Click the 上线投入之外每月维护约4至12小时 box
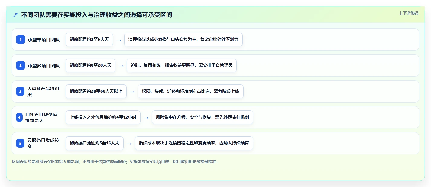This screenshot has height=187, width=431. click(103, 117)
